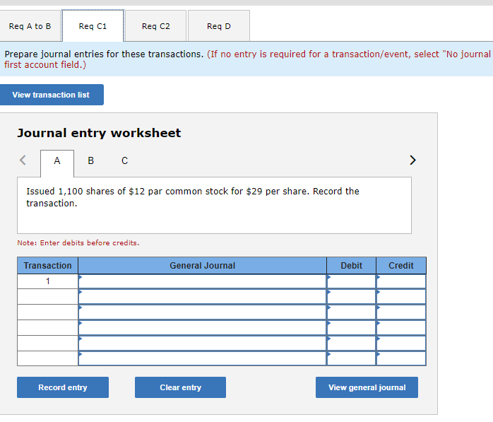The width and height of the screenshot is (493, 422).
Task: Click the Debit column header
Action: [x=352, y=266]
